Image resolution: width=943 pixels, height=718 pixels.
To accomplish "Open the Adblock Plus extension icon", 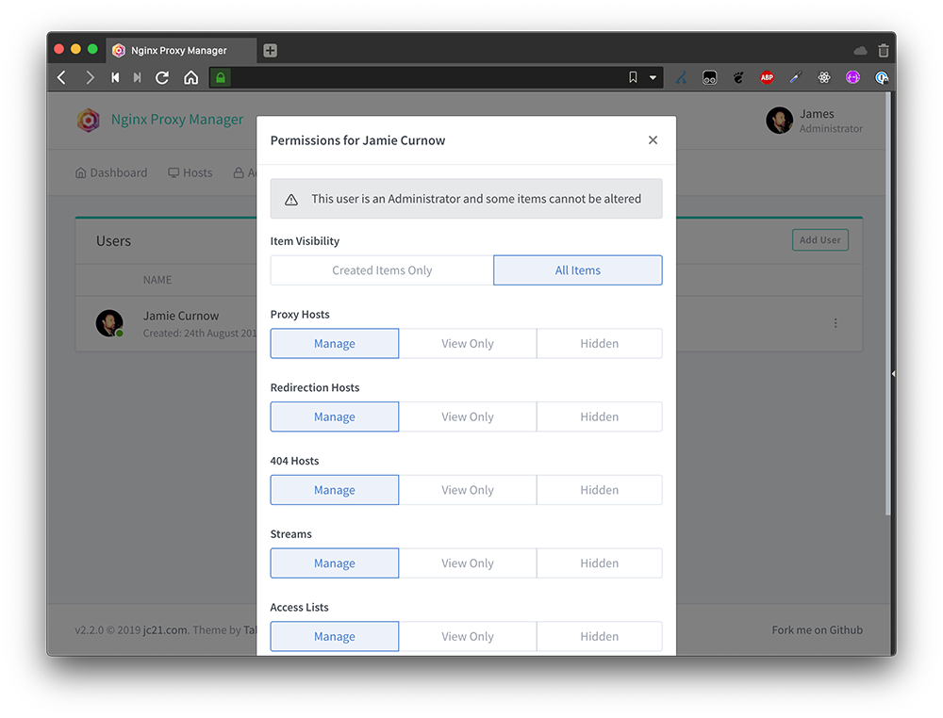I will tap(767, 77).
